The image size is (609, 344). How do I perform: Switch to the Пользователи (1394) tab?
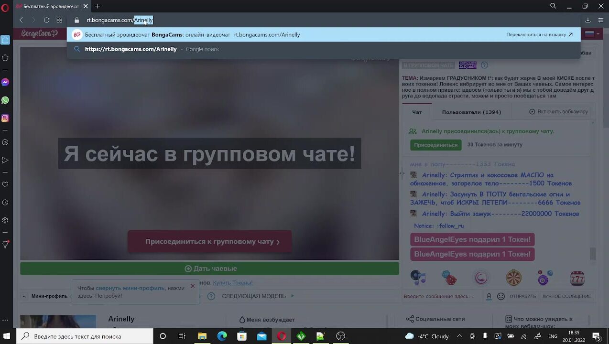[471, 112]
